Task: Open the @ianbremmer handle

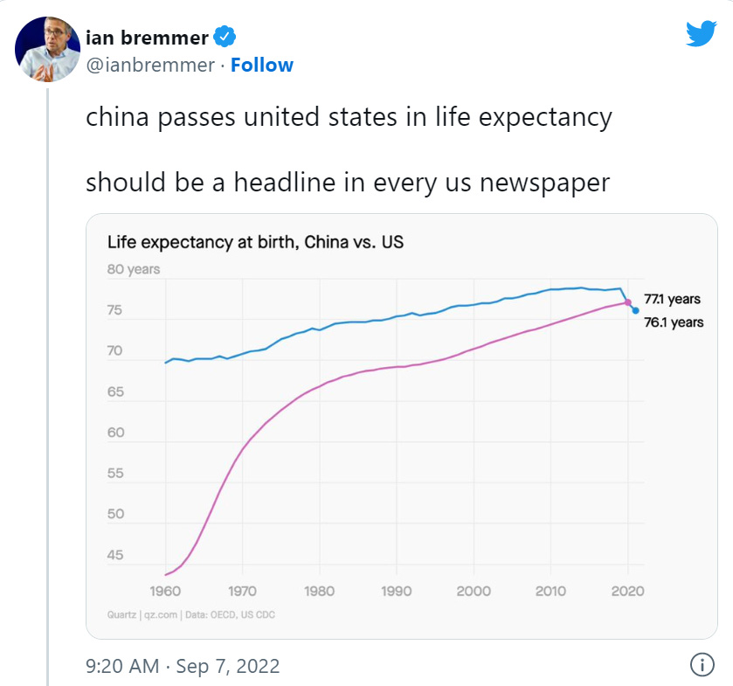Action: [149, 66]
